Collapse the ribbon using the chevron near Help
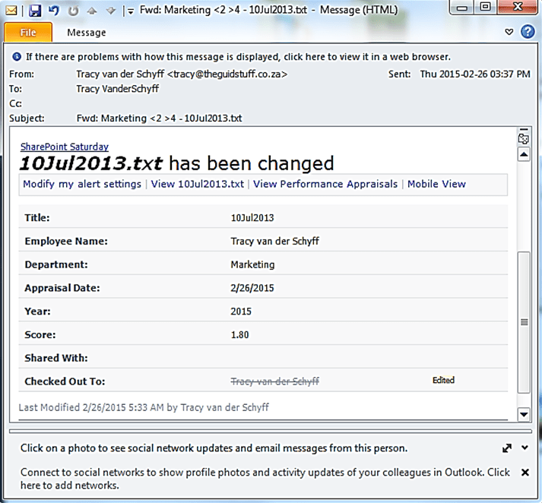The width and height of the screenshot is (542, 503). [509, 32]
